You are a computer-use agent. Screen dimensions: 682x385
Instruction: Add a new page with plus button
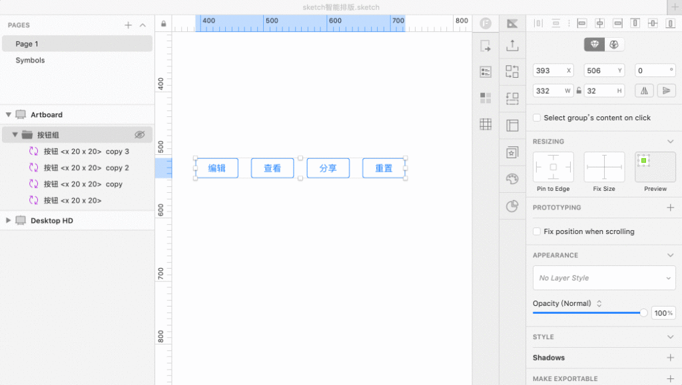click(x=129, y=25)
